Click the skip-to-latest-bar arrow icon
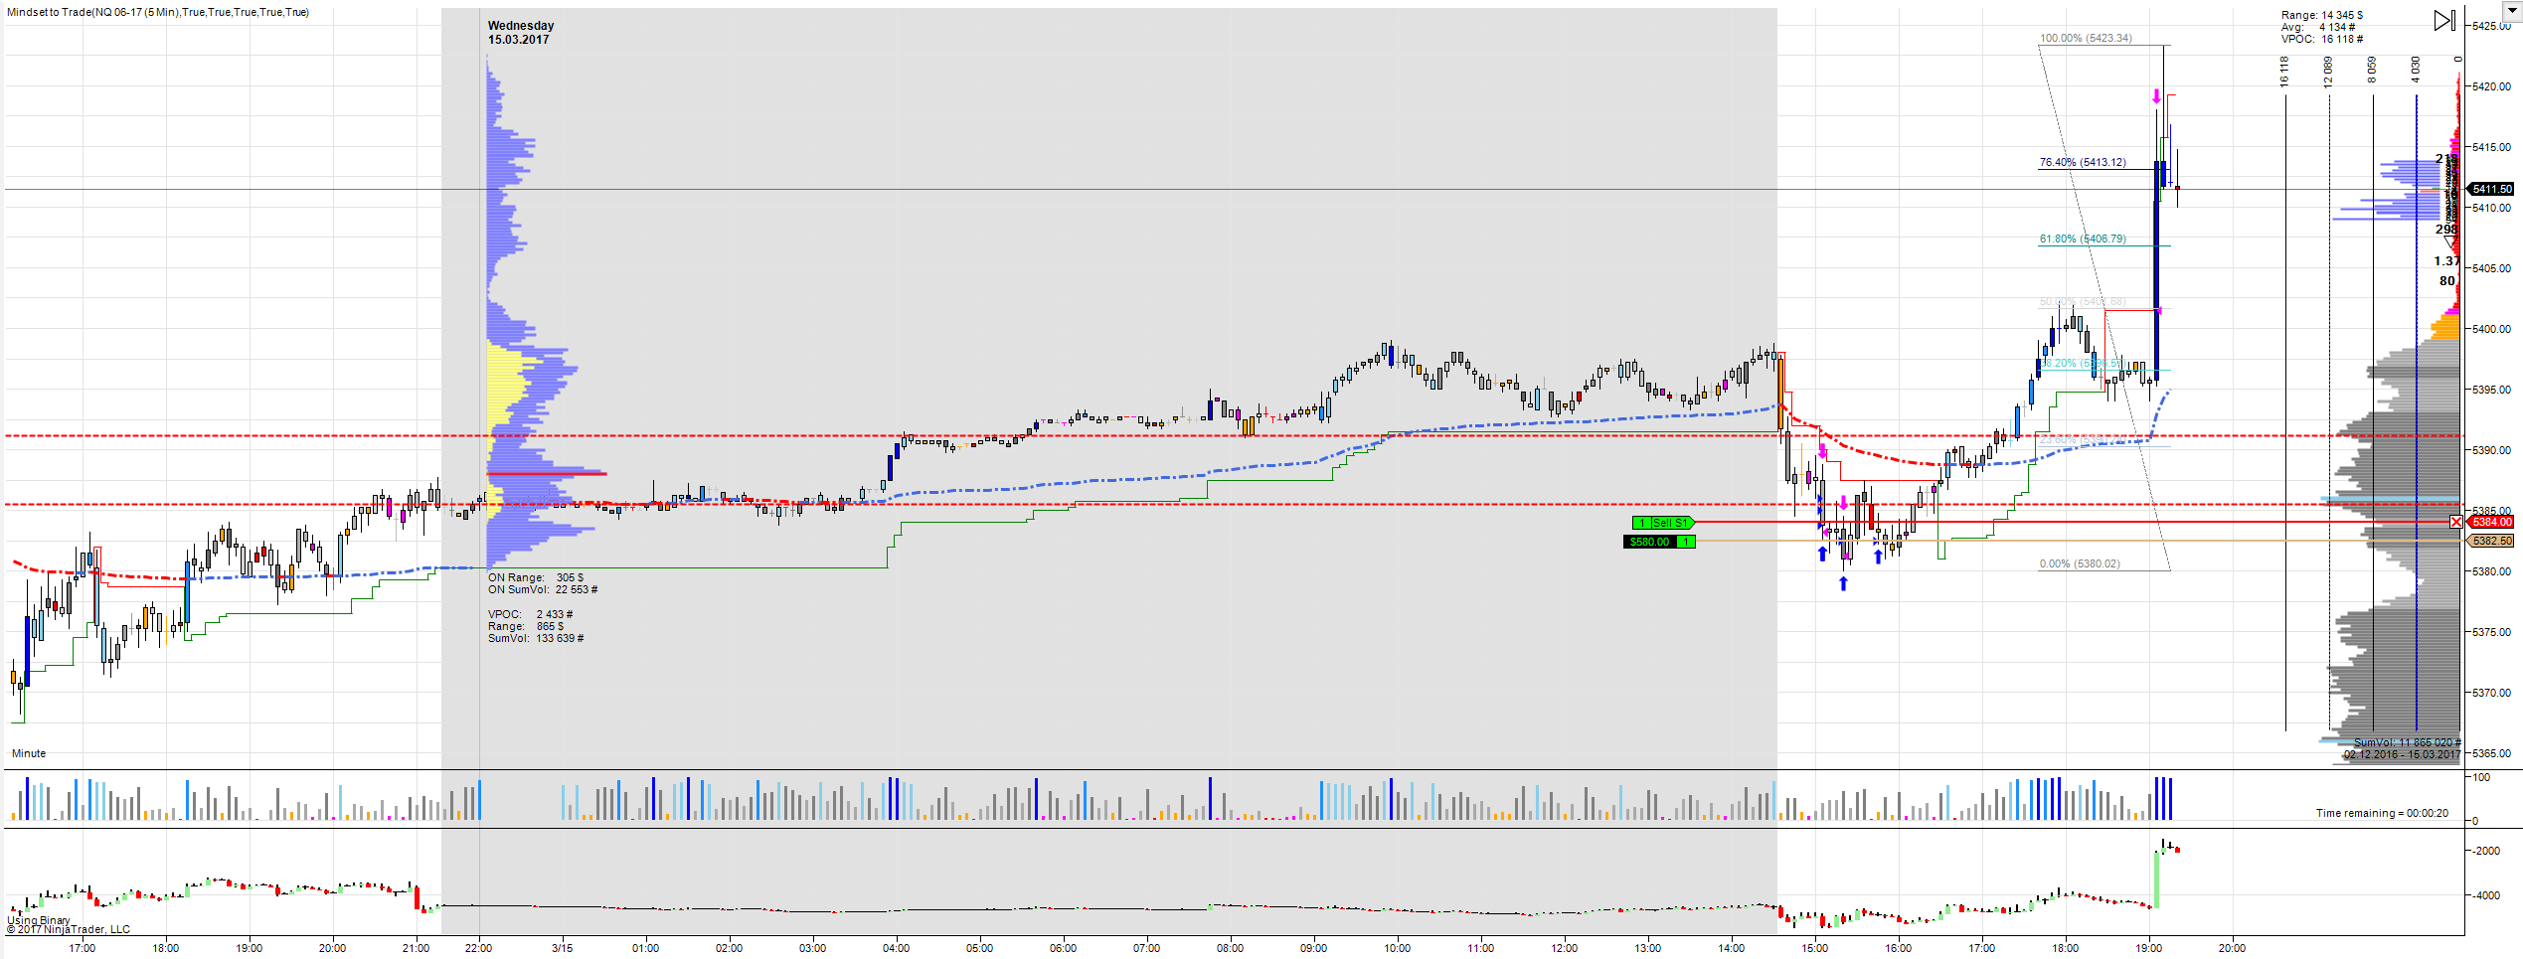 [x=2443, y=20]
